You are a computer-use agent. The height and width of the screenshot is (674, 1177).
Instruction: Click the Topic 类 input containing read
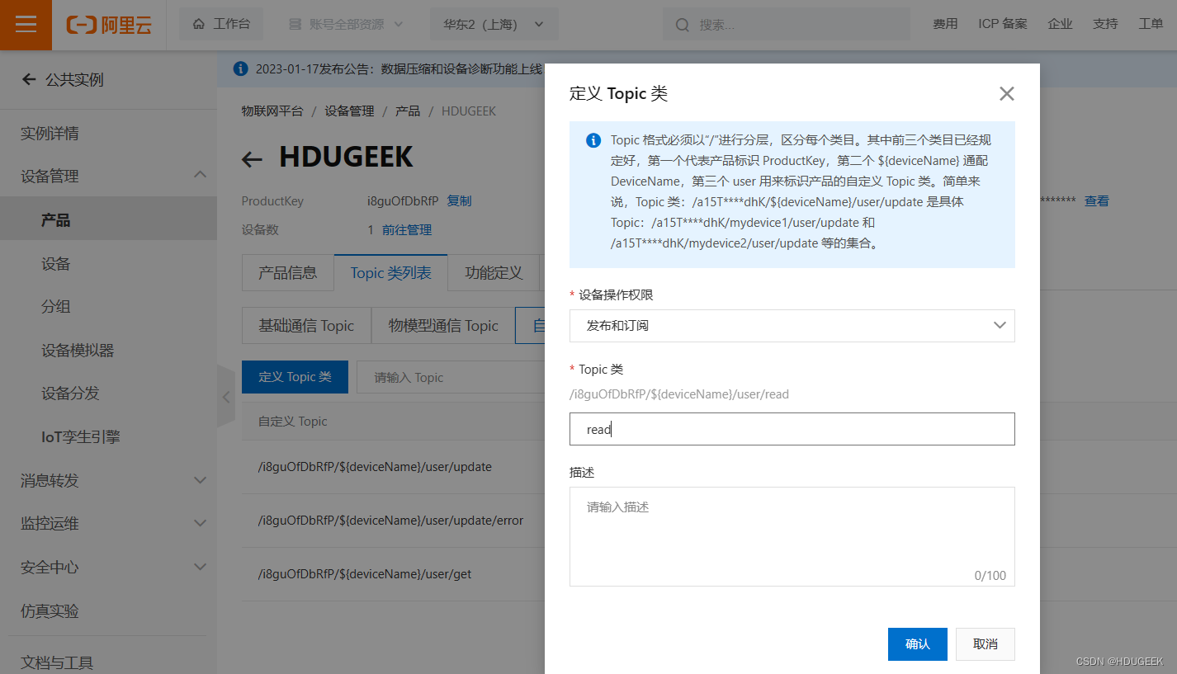tap(792, 429)
